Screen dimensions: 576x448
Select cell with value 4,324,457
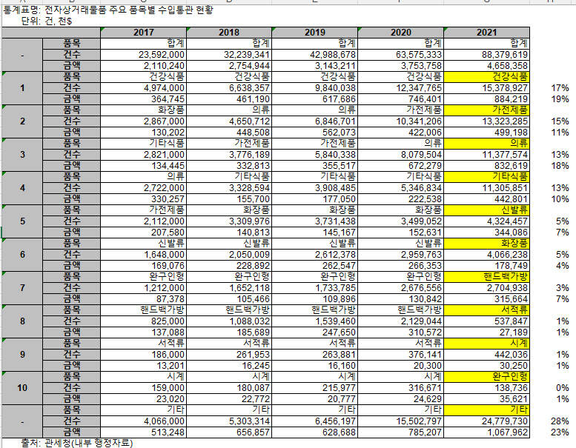point(487,221)
